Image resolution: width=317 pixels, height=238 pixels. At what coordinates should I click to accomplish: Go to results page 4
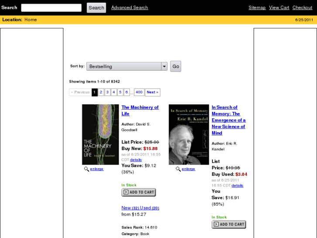click(x=114, y=92)
